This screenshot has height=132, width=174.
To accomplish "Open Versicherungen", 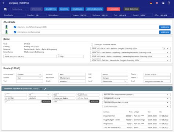I will click(94, 9).
